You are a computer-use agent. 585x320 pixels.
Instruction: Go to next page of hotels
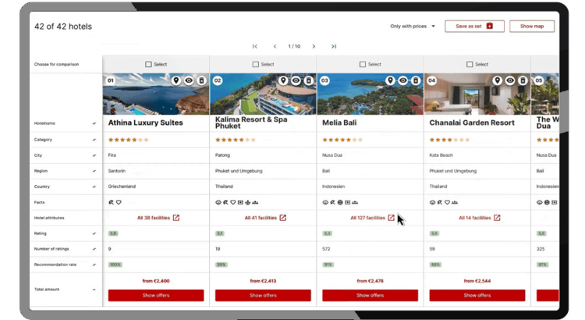point(314,46)
